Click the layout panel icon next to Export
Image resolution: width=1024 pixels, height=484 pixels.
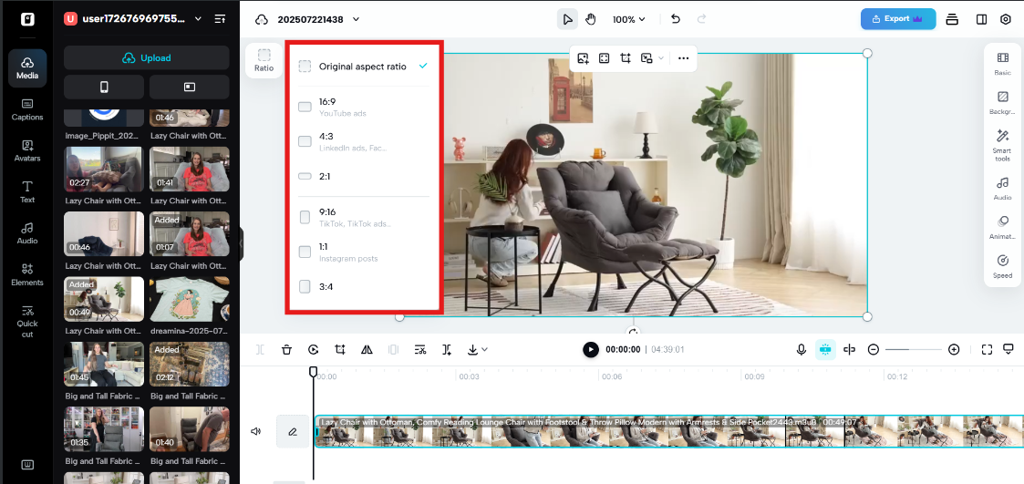tap(981, 19)
